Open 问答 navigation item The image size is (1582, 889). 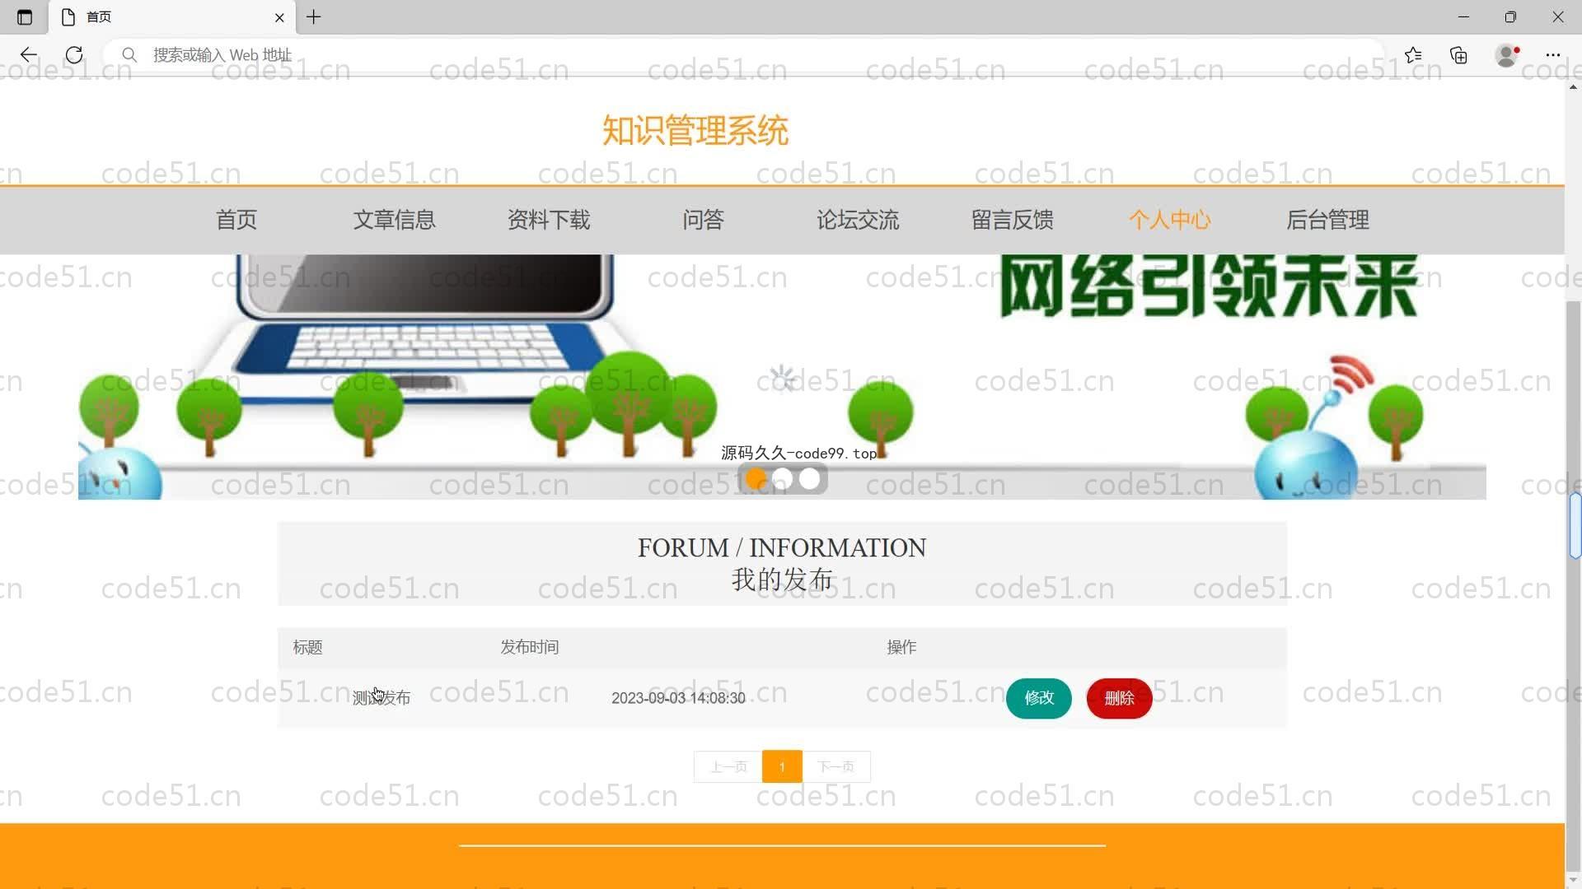pyautogui.click(x=703, y=220)
